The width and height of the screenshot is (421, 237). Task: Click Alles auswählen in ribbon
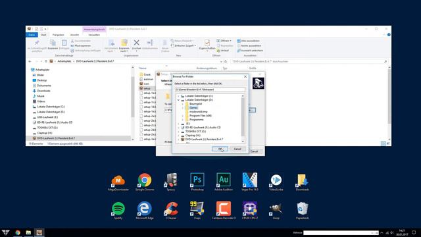[x=248, y=41]
